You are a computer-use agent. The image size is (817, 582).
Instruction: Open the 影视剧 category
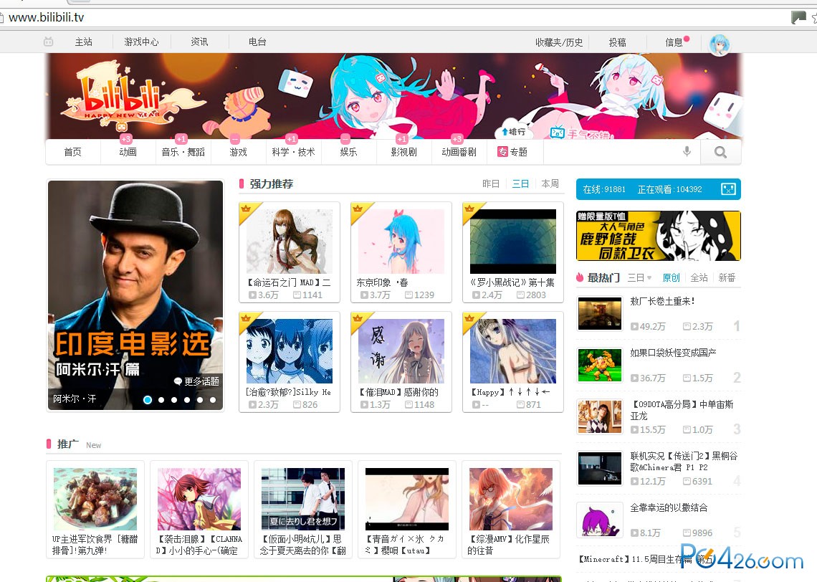click(403, 152)
